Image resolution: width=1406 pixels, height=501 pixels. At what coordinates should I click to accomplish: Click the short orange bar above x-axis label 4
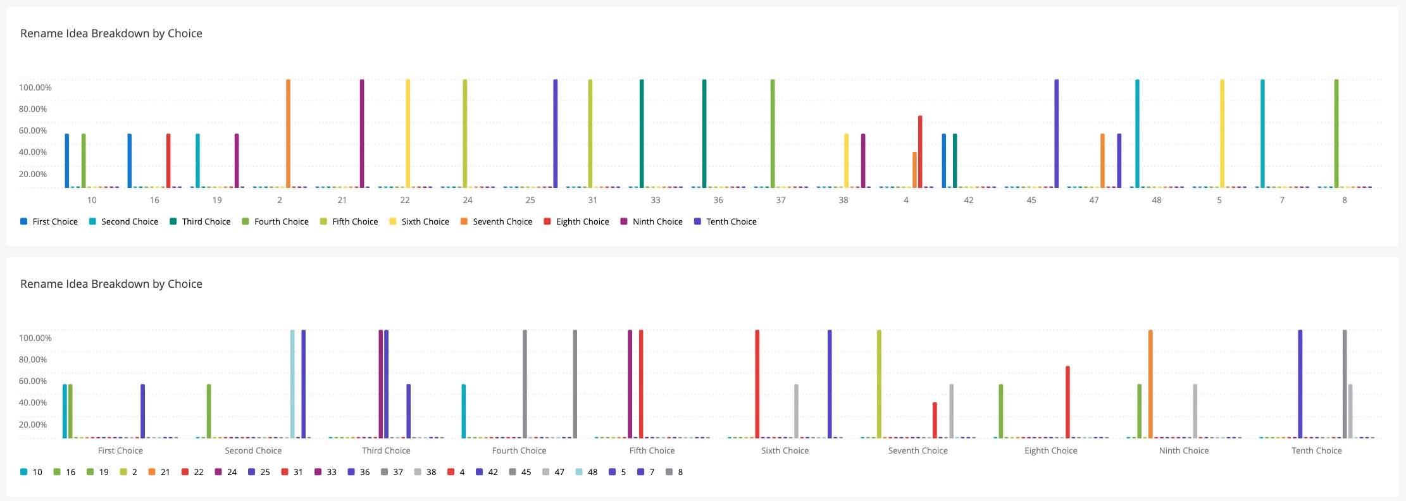pos(914,170)
